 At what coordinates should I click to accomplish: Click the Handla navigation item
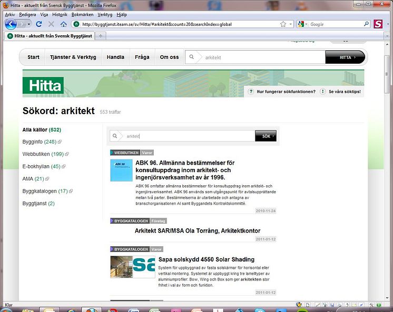pyautogui.click(x=115, y=57)
